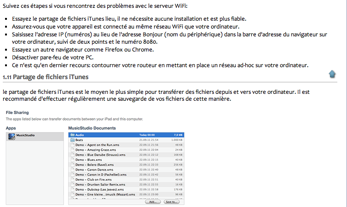This screenshot has width=347, height=207.
Task: Click the home arrow icon beside section 1.11
Action: click(x=332, y=74)
